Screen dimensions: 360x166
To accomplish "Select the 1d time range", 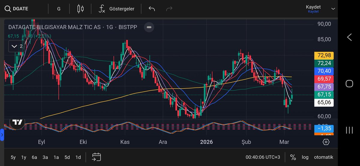I will 78,157.
